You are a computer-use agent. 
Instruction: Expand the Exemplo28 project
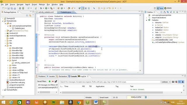3,18
